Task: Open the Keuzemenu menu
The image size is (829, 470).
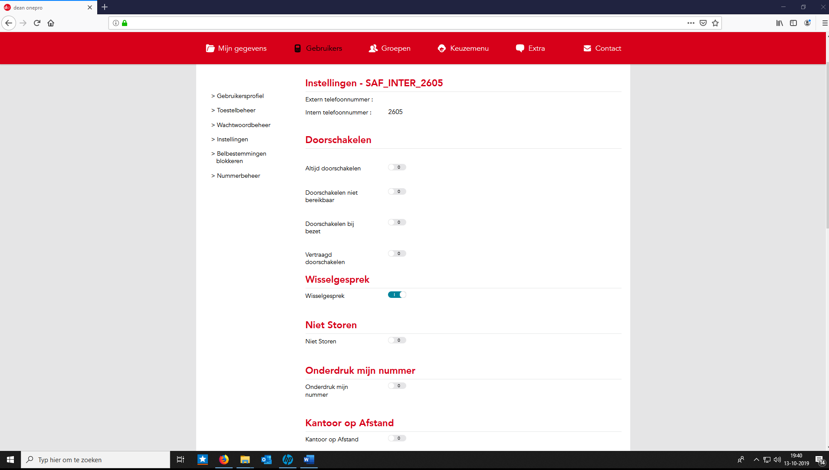Action: pyautogui.click(x=469, y=48)
